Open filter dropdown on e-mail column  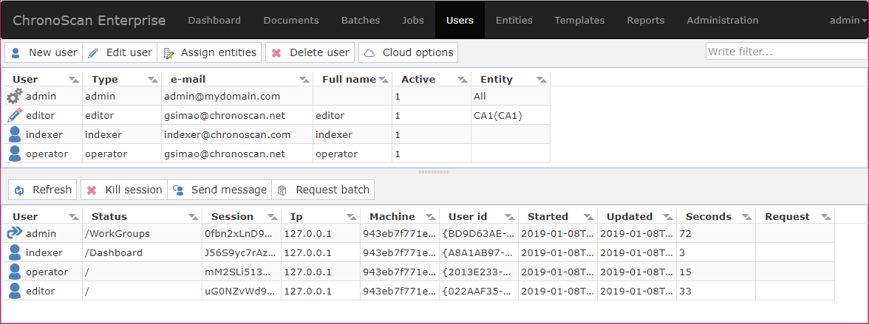click(x=304, y=80)
